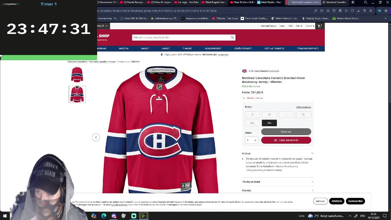This screenshot has height=220, width=391.
Task: Click the previous image arrow on jersey
Action: [x=96, y=137]
